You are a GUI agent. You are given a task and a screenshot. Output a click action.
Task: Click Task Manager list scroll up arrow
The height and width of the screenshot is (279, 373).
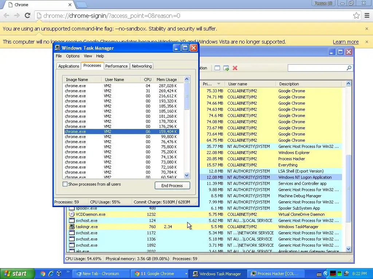point(187,79)
